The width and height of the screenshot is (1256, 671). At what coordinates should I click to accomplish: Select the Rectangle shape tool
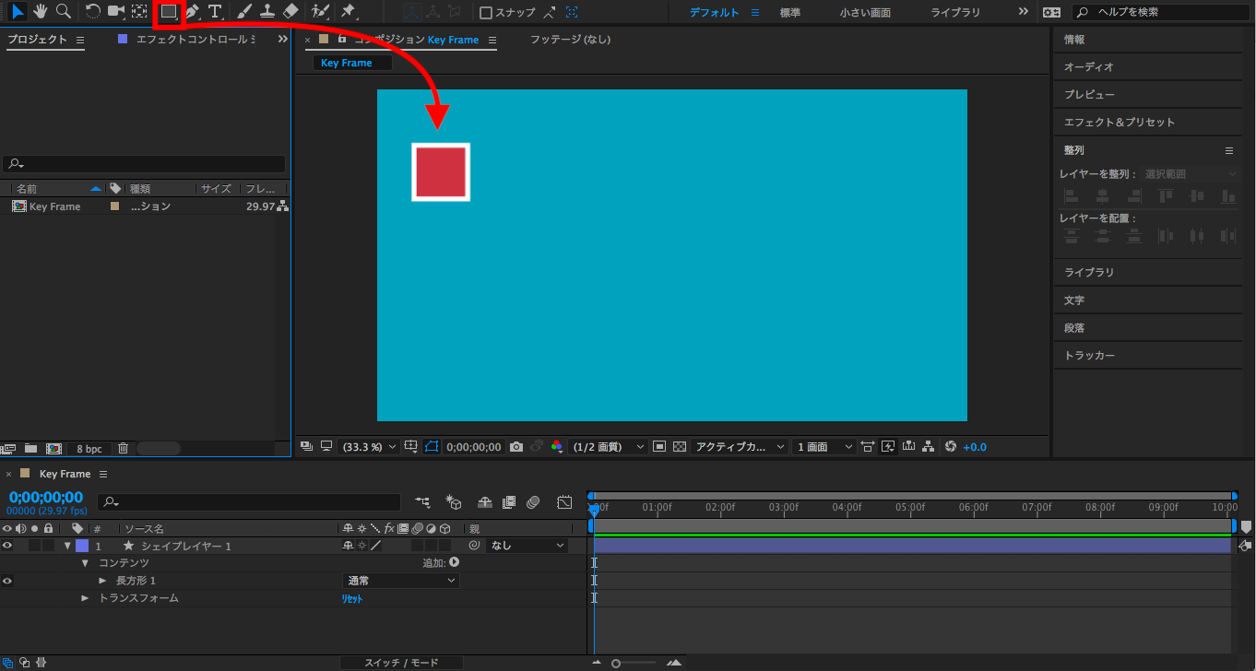[x=169, y=12]
